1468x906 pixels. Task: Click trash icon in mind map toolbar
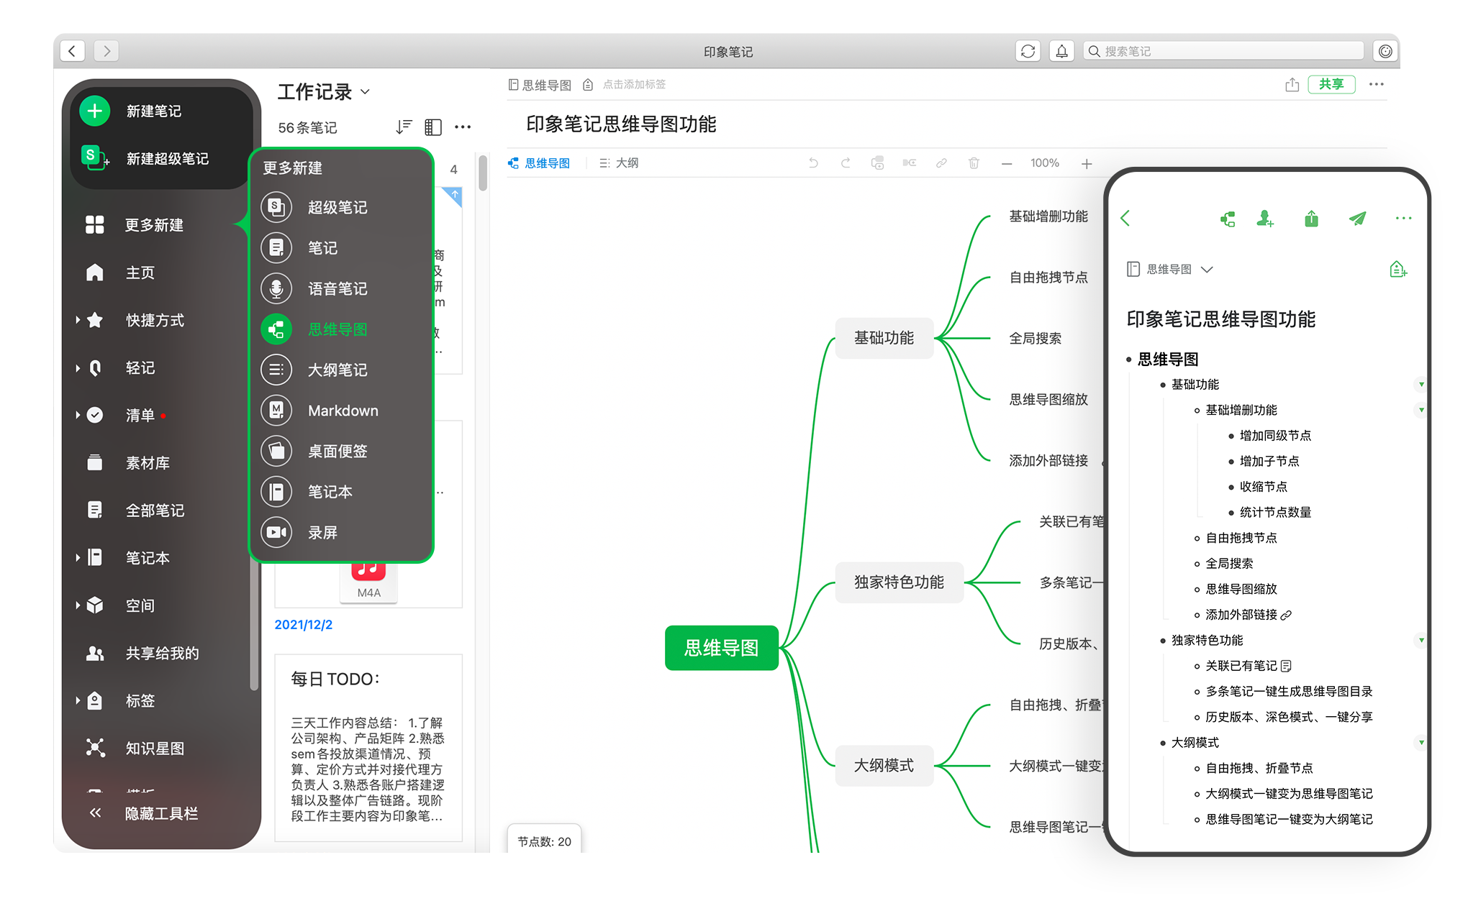[974, 163]
